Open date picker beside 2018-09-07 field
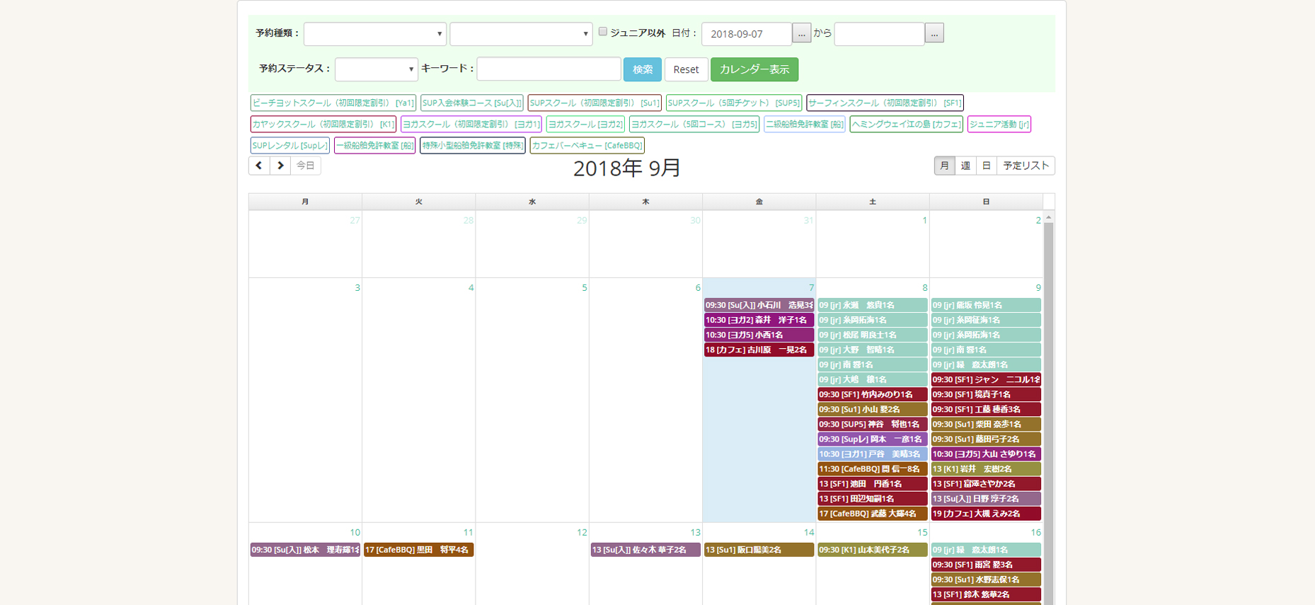 (x=801, y=33)
